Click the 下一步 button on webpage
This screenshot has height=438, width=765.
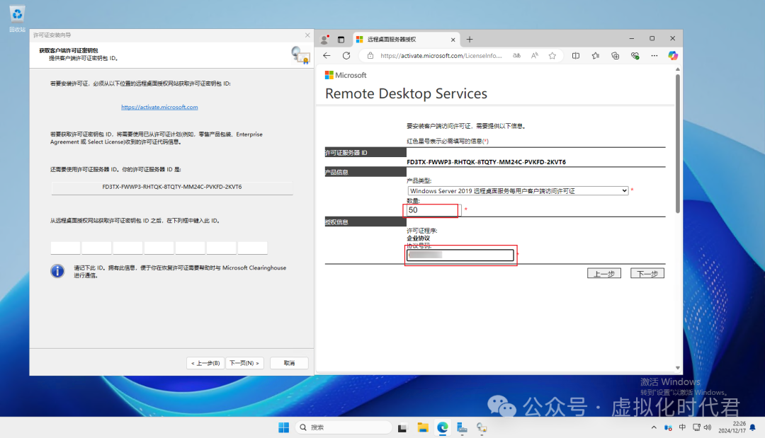[x=647, y=273]
